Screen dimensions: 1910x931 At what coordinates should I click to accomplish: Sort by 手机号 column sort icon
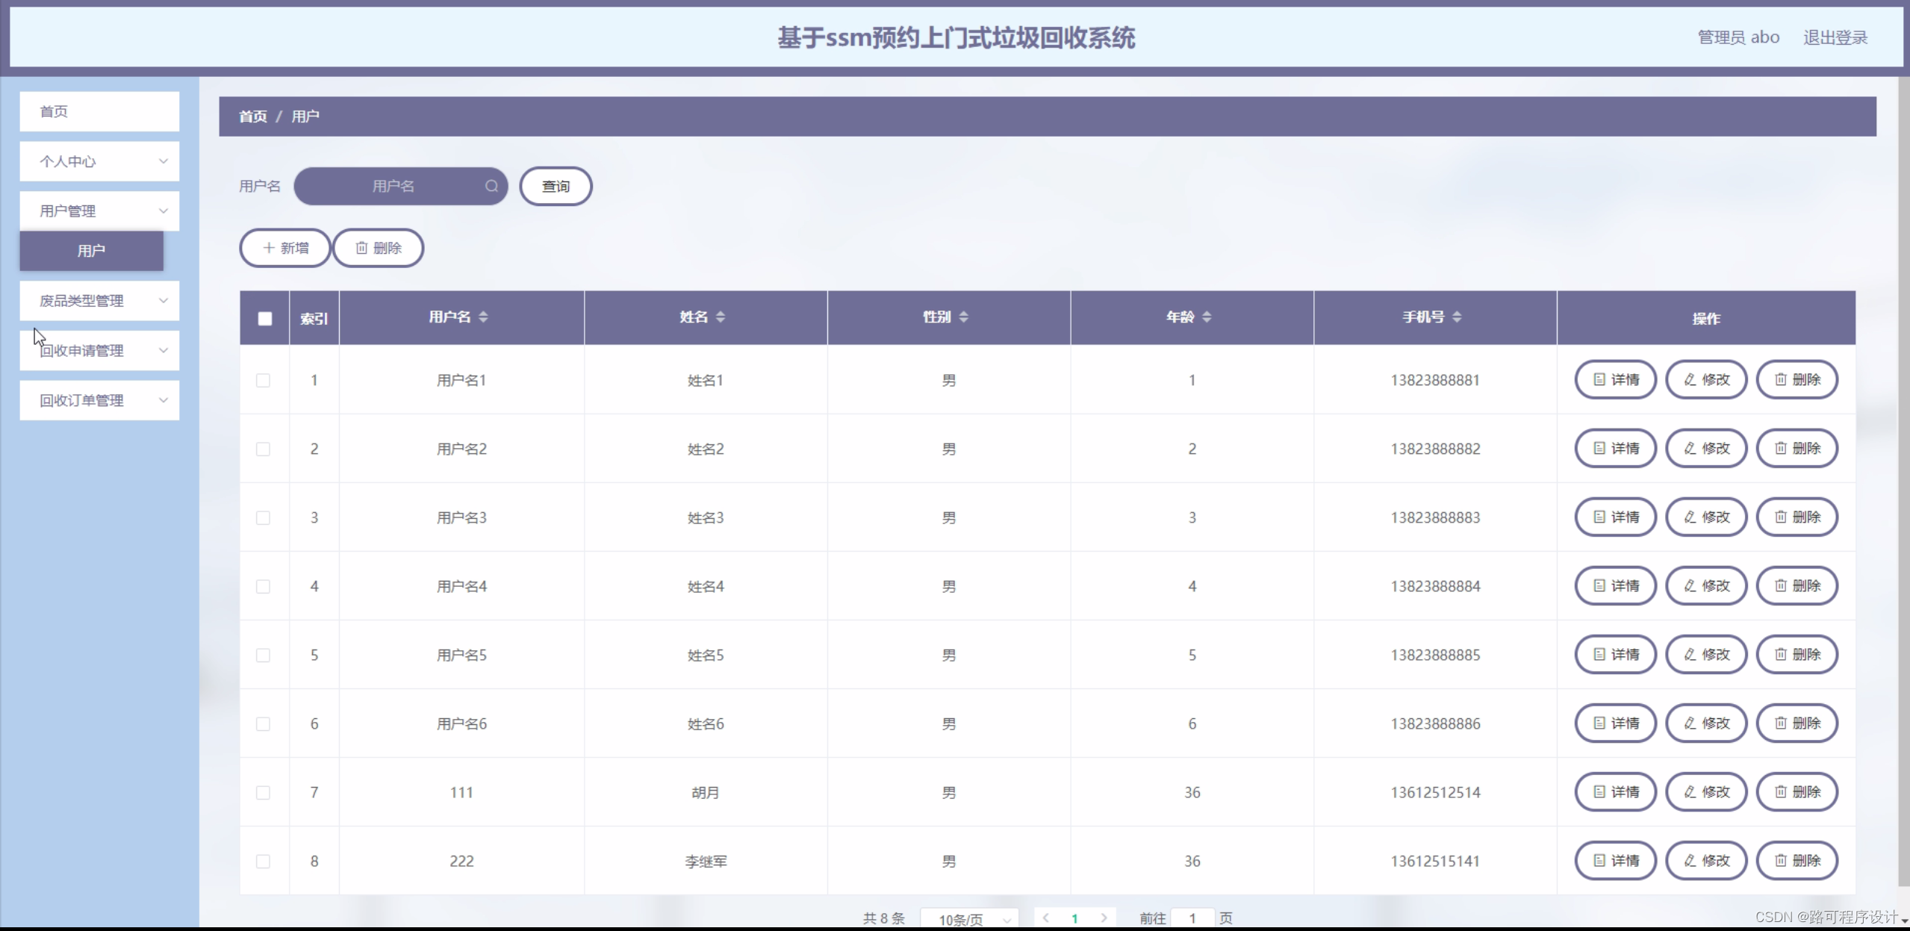tap(1457, 317)
